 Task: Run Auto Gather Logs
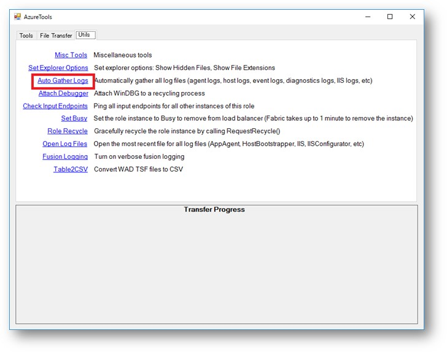point(63,81)
